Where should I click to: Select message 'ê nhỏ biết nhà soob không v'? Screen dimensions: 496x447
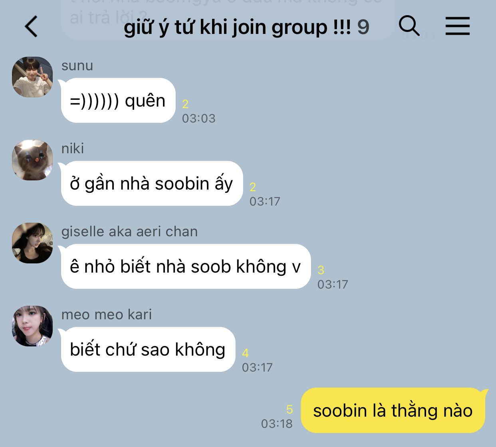pyautogui.click(x=186, y=267)
